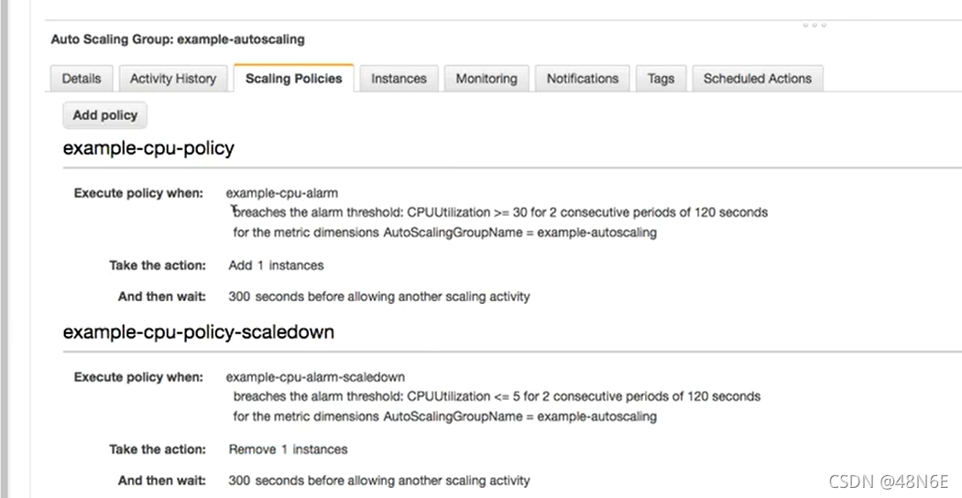
Task: Click the CSDN @48N6E watermark
Action: 889,482
